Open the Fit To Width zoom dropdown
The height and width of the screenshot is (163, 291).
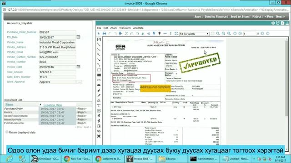[x=194, y=34]
